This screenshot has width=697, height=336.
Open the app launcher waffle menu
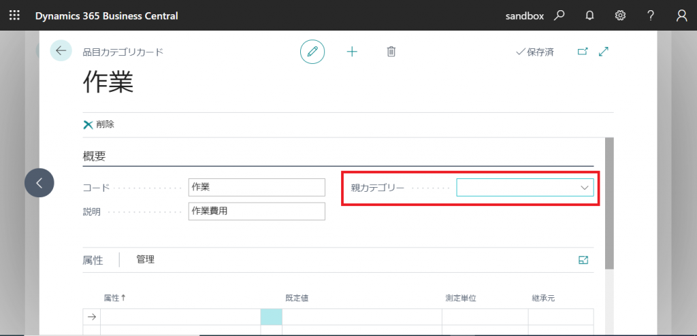pyautogui.click(x=14, y=15)
